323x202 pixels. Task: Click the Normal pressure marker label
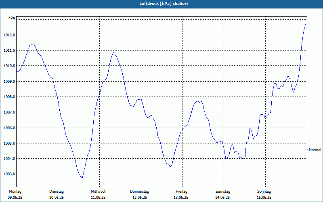click(315, 150)
